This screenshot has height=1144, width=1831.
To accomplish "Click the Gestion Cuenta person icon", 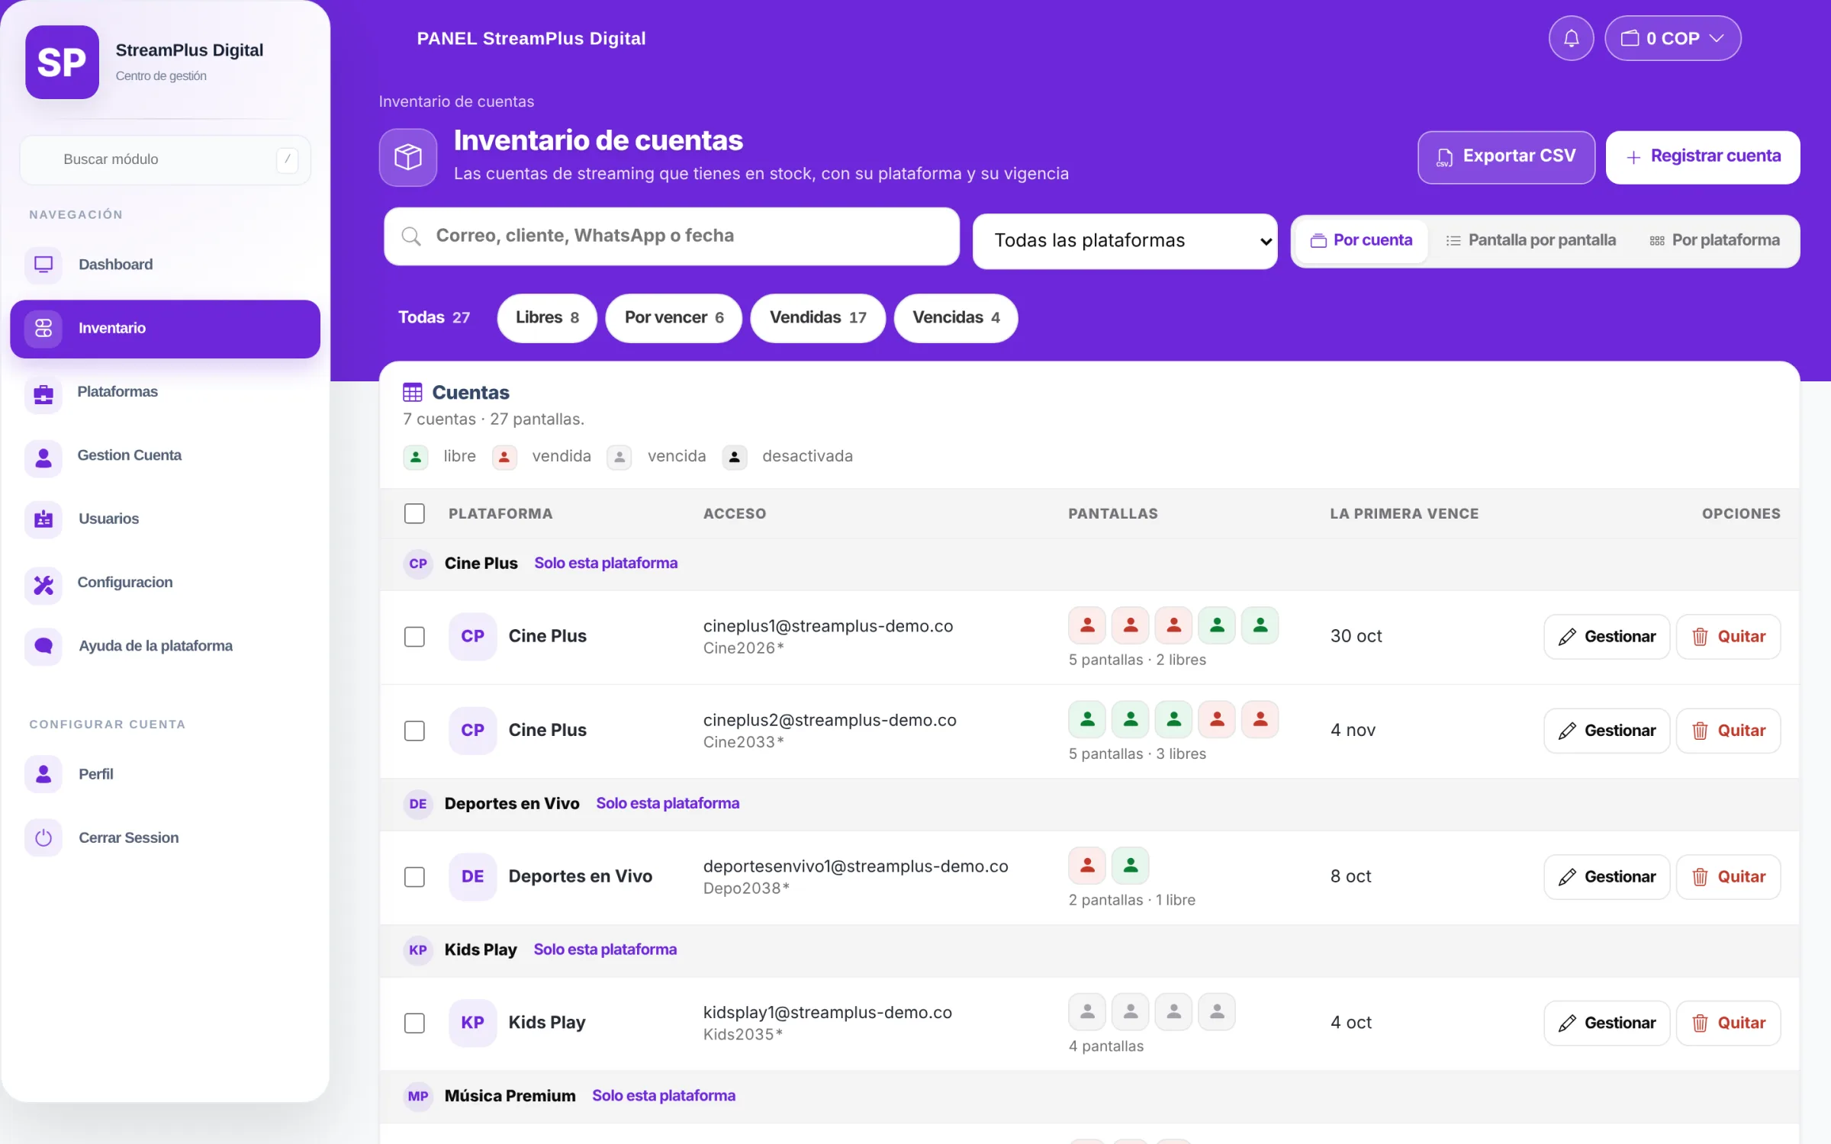I will tap(43, 457).
